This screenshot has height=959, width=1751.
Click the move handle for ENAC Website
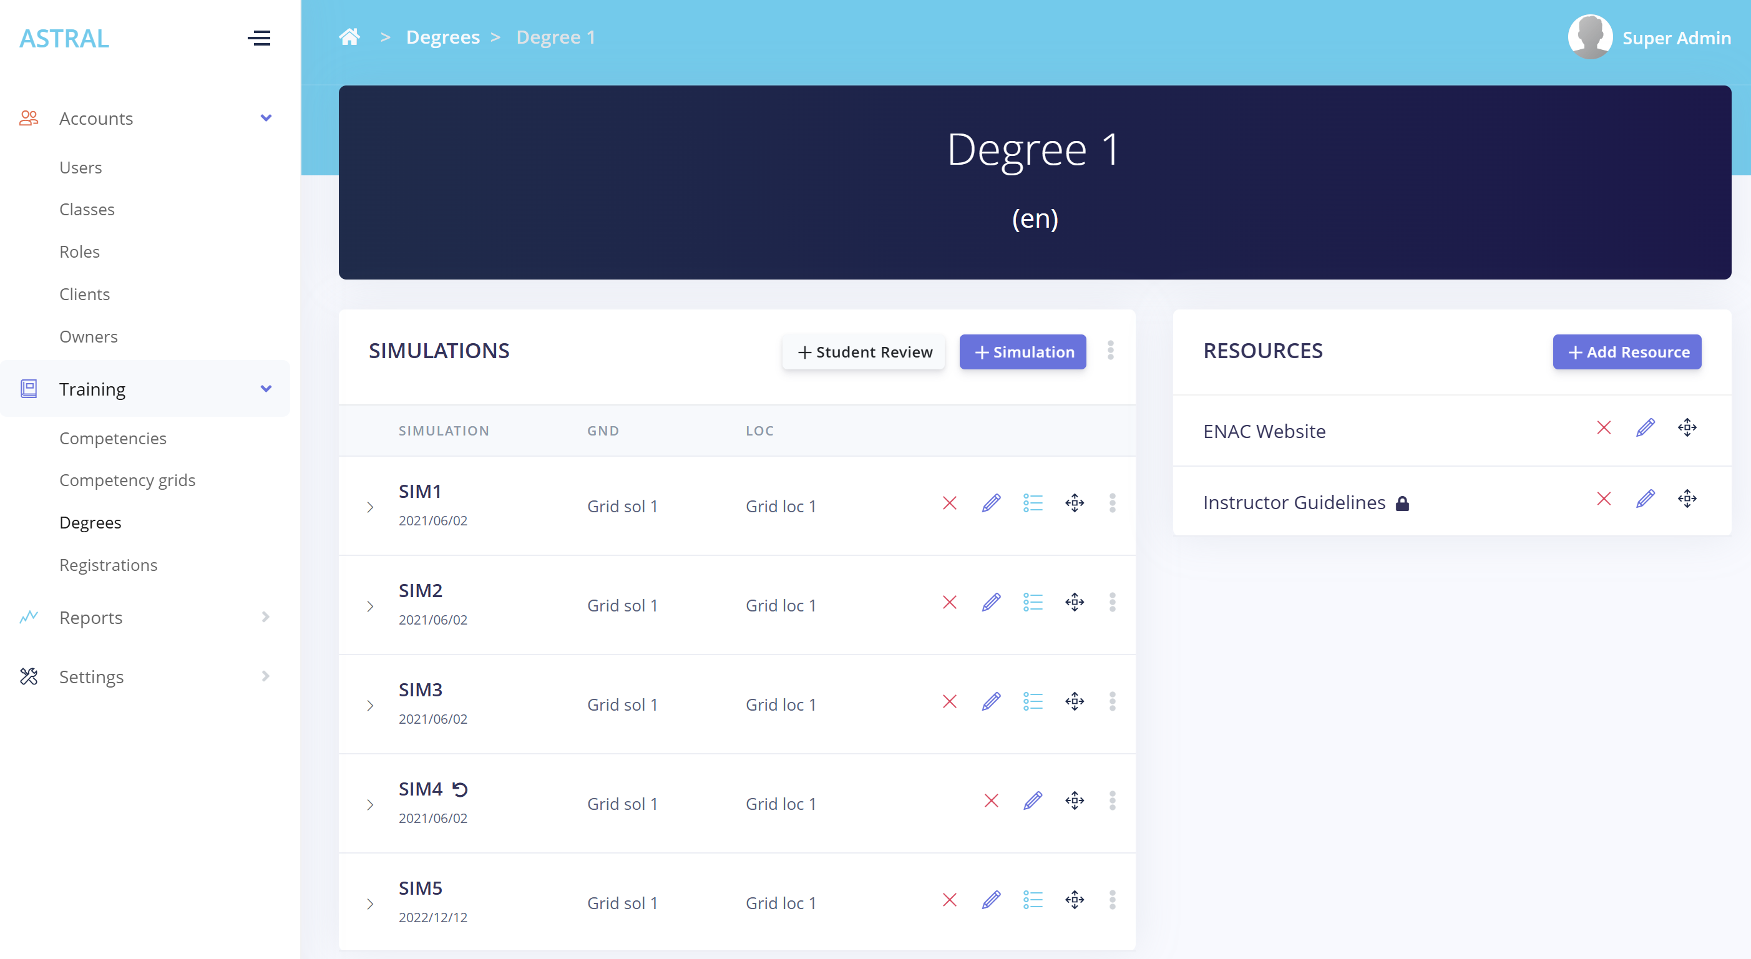pos(1687,427)
